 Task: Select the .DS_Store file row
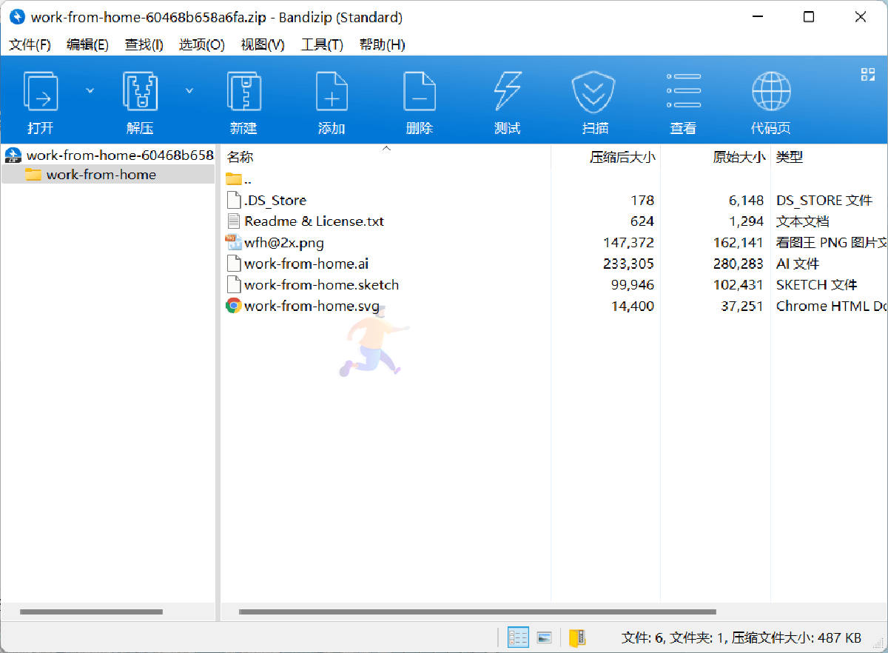click(555, 200)
